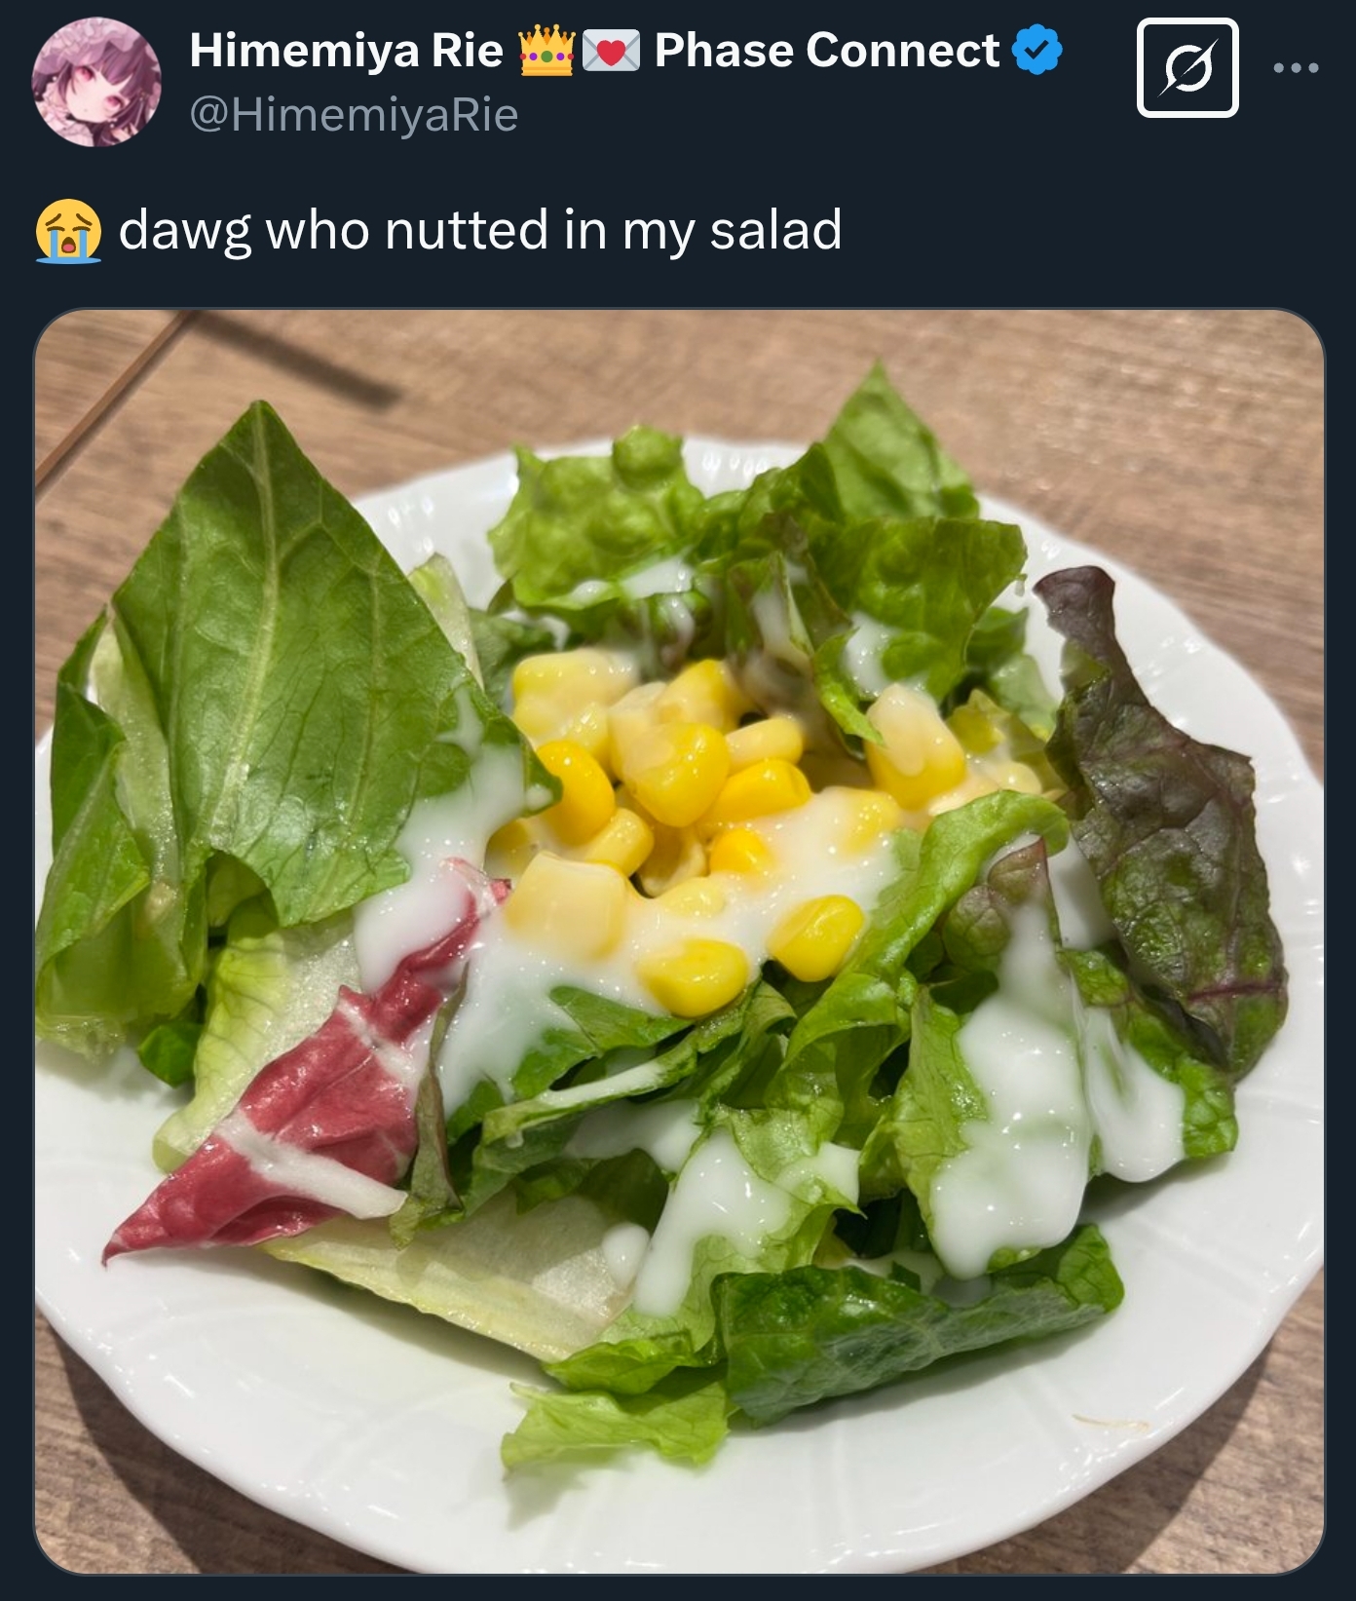1356x1601 pixels.
Task: Click the crying face emoji in the tweet
Action: (x=68, y=231)
